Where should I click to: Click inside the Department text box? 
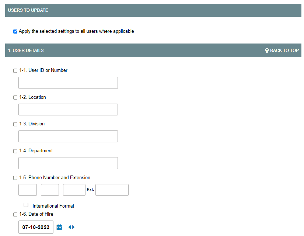click(68, 163)
